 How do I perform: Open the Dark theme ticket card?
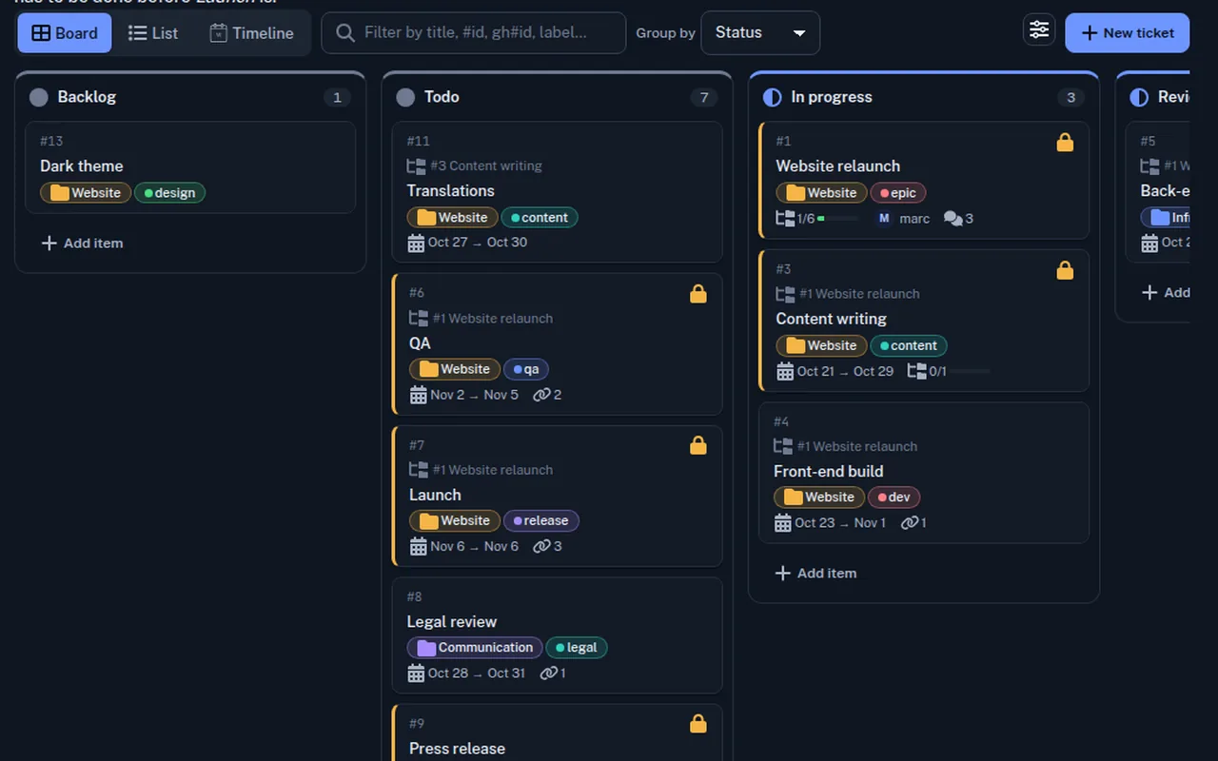(x=190, y=167)
